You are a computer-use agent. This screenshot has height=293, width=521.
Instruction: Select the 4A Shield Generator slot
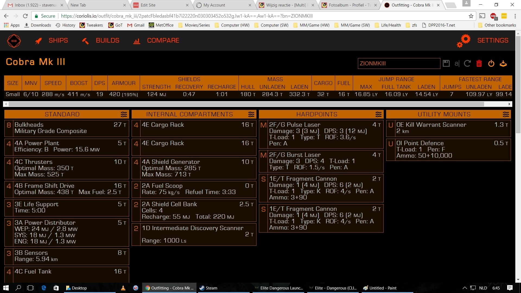[194, 168]
